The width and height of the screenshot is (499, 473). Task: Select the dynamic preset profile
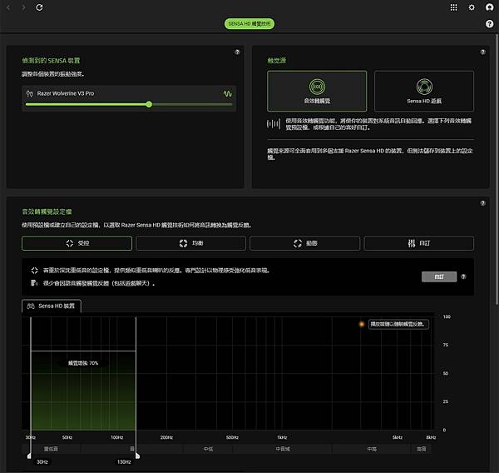point(305,243)
